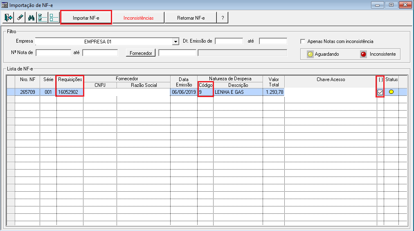Click the exit door icon in toolbar
This screenshot has width=414, height=231.
9,18
